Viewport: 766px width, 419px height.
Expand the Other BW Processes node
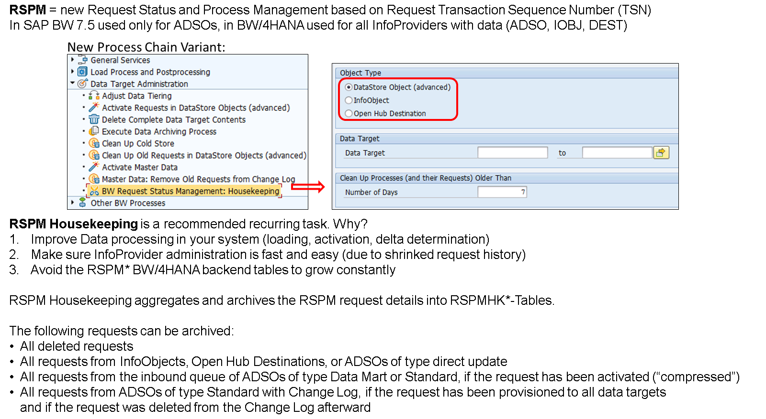tap(72, 203)
